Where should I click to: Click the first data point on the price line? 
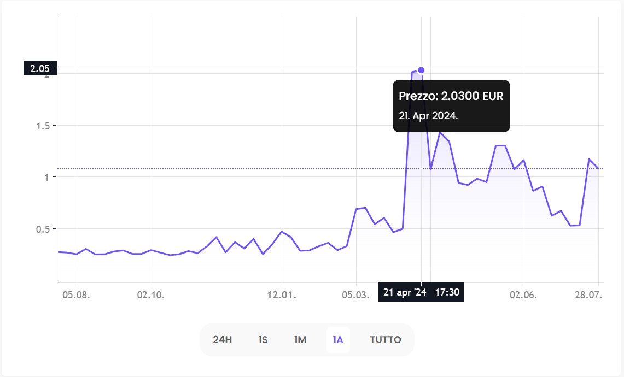click(x=59, y=252)
